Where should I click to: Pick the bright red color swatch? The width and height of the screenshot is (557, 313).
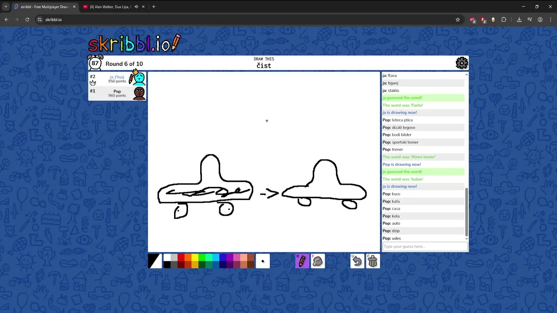(181, 258)
